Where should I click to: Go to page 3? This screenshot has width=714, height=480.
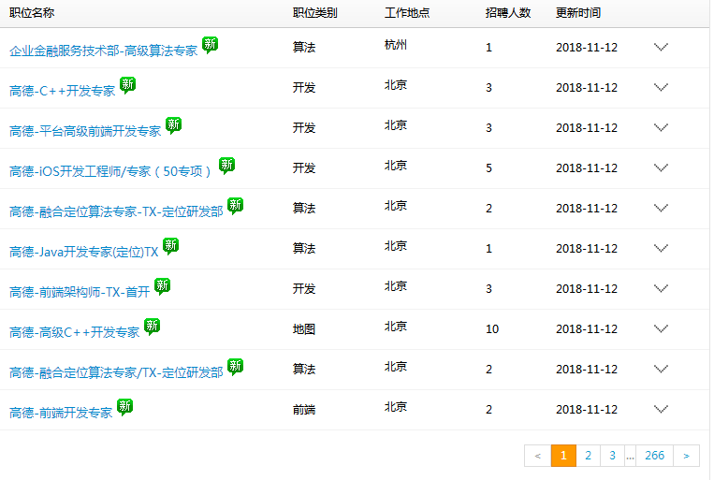[x=612, y=456]
